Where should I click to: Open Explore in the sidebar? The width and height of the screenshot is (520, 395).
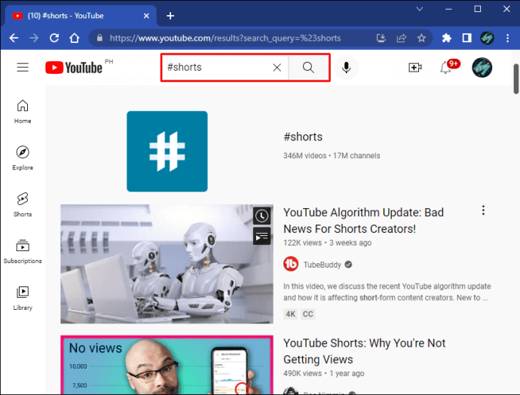23,158
